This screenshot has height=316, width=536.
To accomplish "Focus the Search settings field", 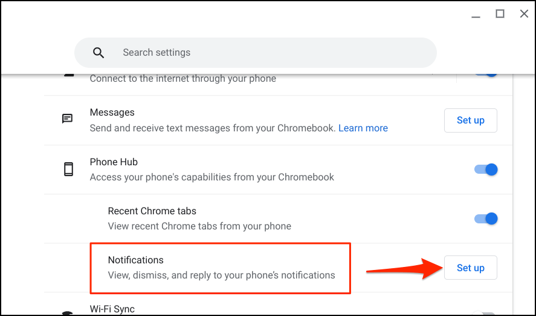I will tap(266, 53).
